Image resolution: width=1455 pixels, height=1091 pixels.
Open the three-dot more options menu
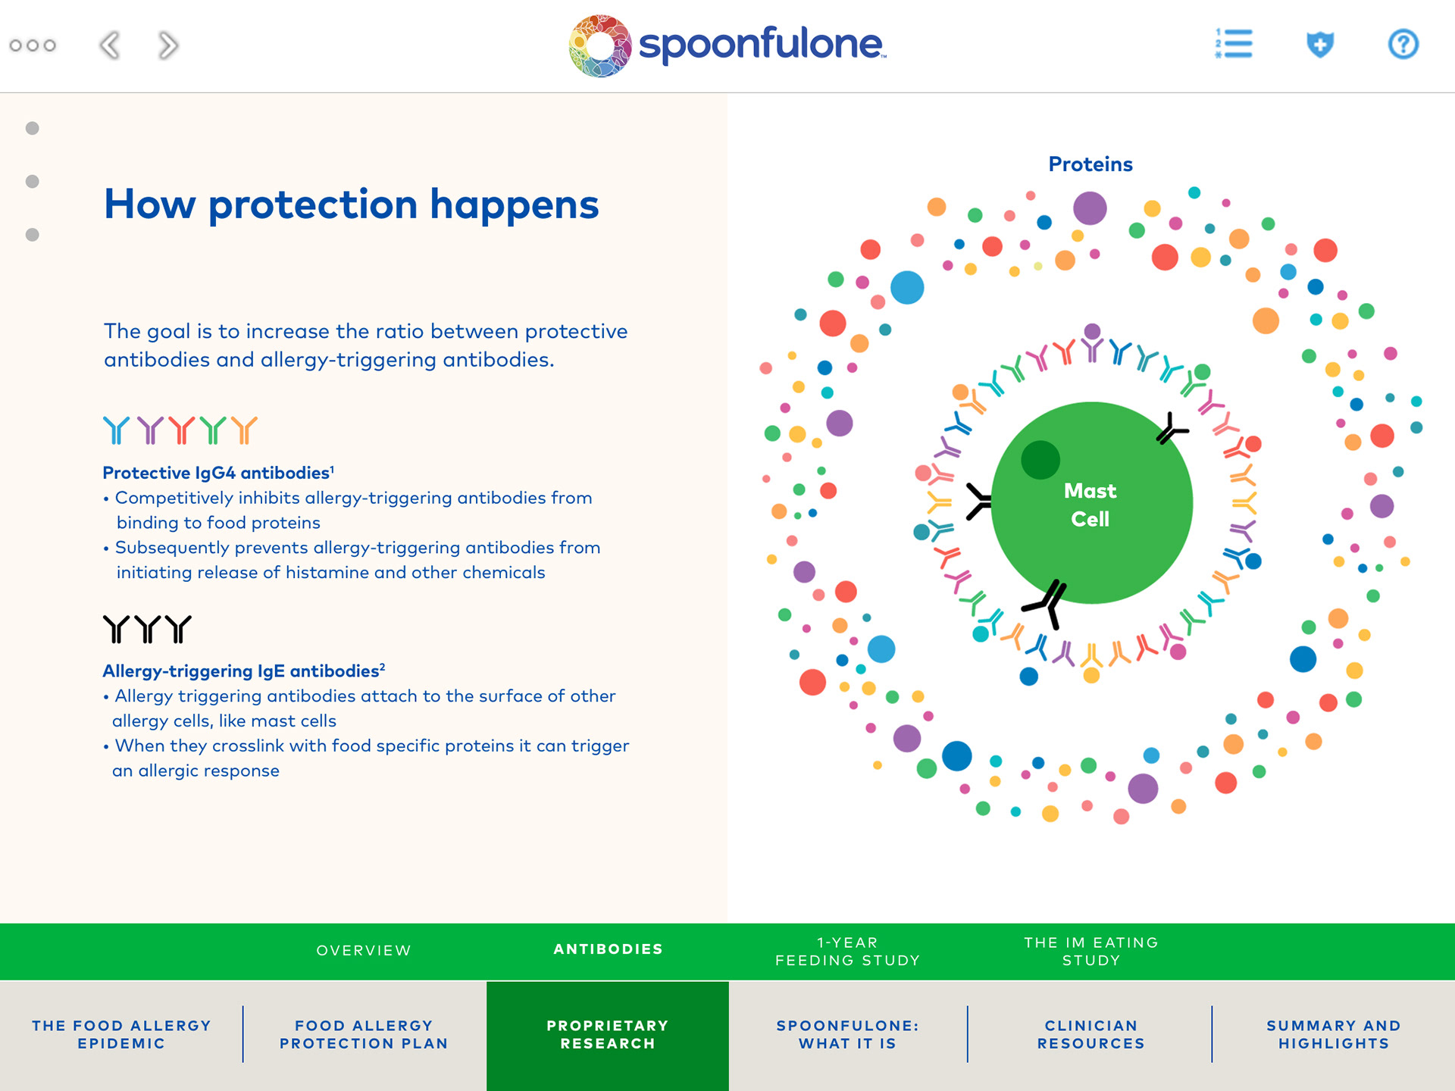click(x=33, y=45)
